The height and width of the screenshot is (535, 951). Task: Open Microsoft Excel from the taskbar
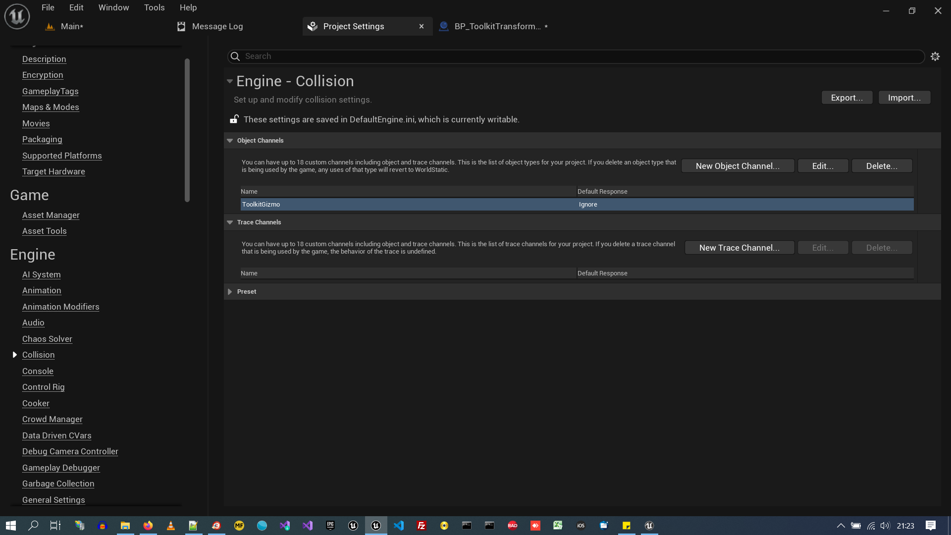tap(558, 526)
